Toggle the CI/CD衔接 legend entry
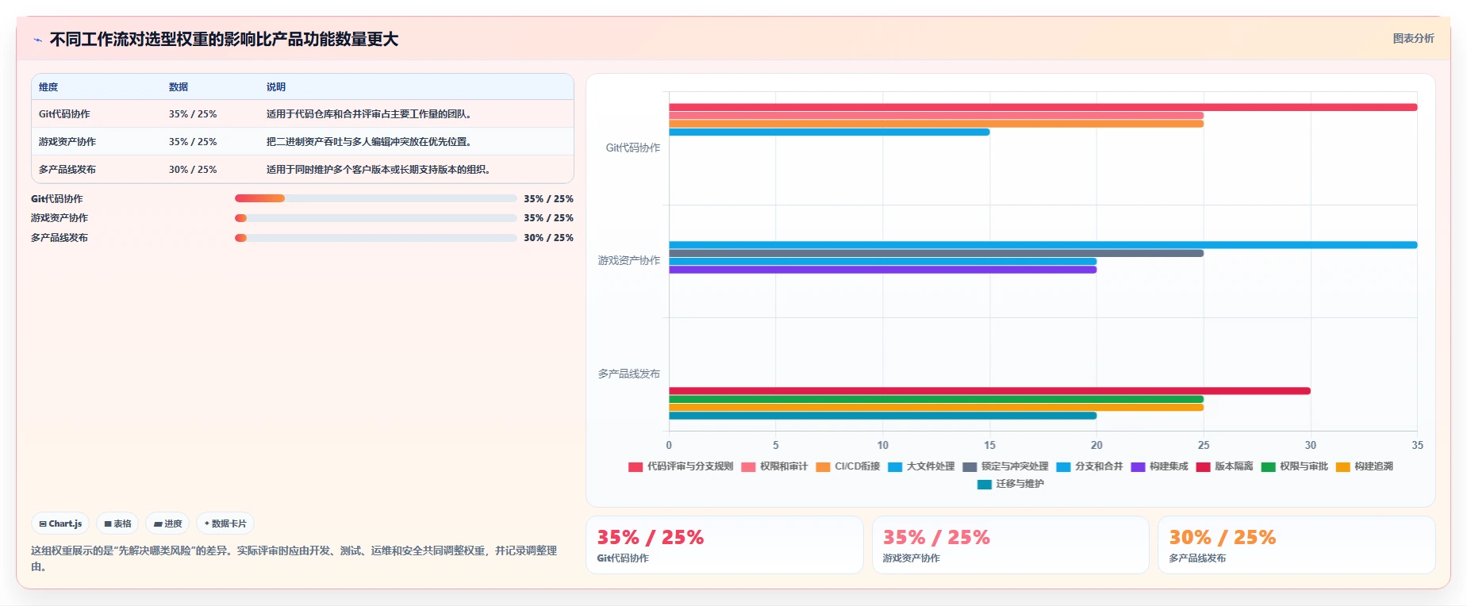1467x606 pixels. coord(848,466)
